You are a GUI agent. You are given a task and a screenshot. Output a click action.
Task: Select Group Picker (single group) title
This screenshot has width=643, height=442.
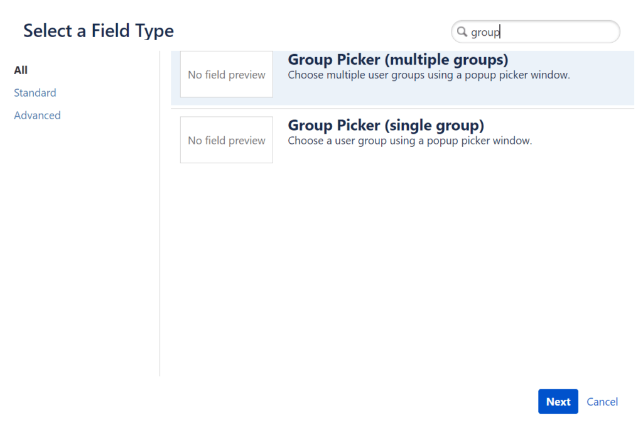coord(386,125)
